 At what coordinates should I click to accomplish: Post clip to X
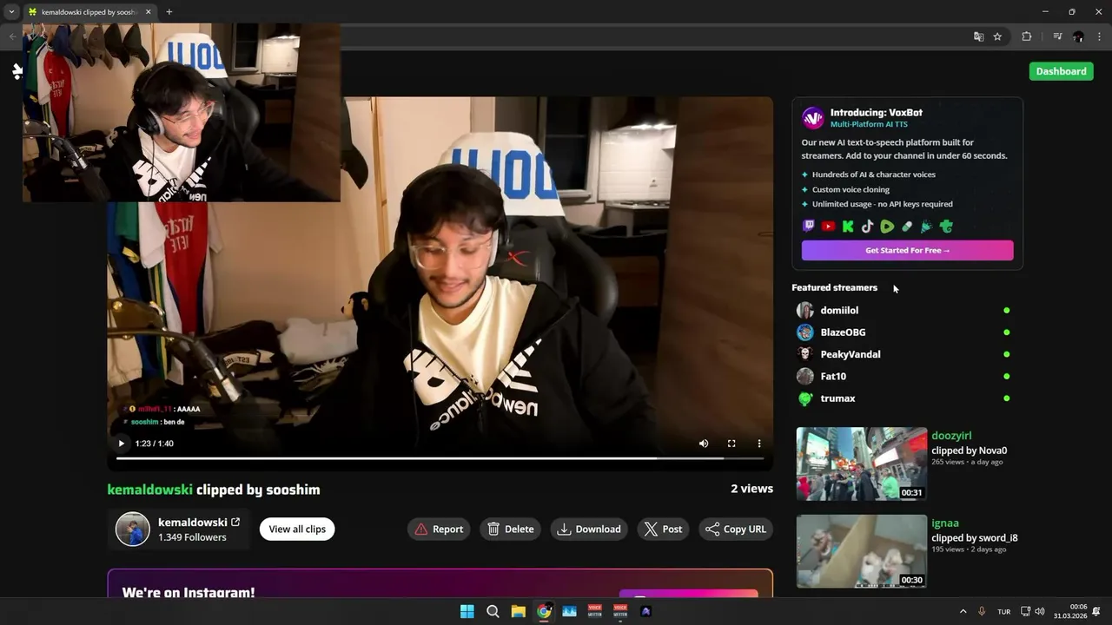[663, 530]
